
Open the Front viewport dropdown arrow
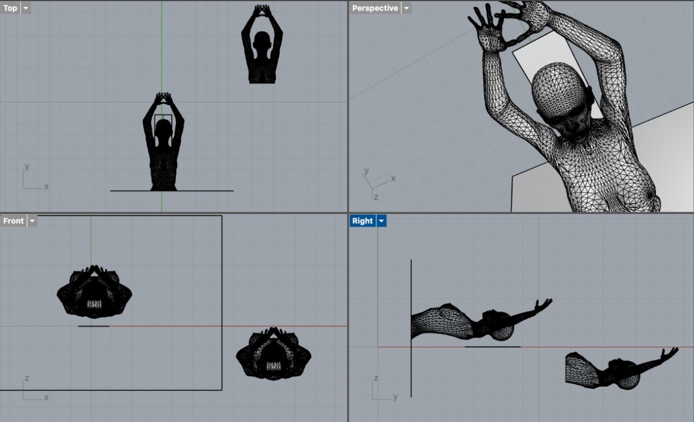pos(32,221)
